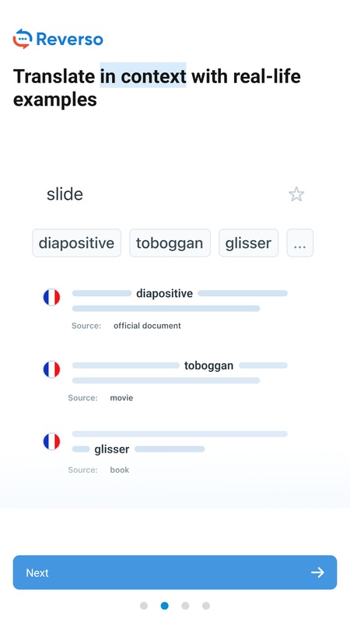Screen dimensions: 350x622
Task: Tap the Reverso logo icon
Action: coord(23,39)
